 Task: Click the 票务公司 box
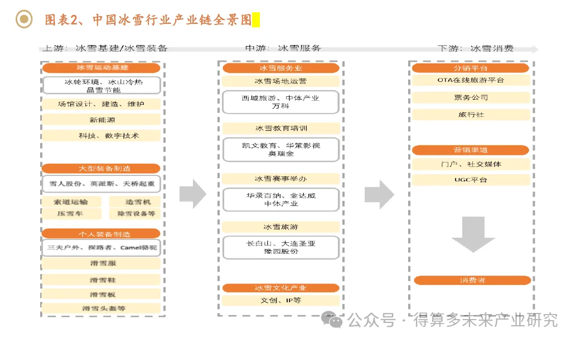tap(471, 97)
